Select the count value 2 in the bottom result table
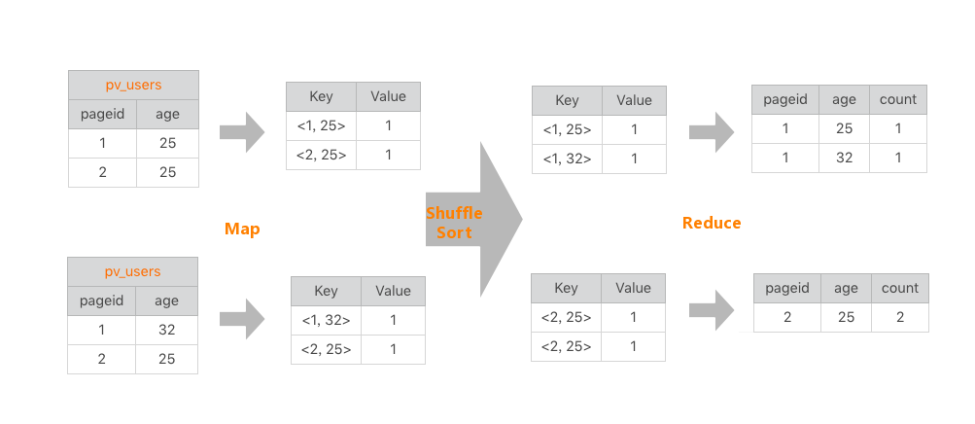The width and height of the screenshot is (975, 424). pos(899,317)
